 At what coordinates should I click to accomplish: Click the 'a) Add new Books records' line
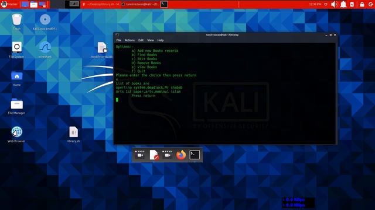(155, 51)
